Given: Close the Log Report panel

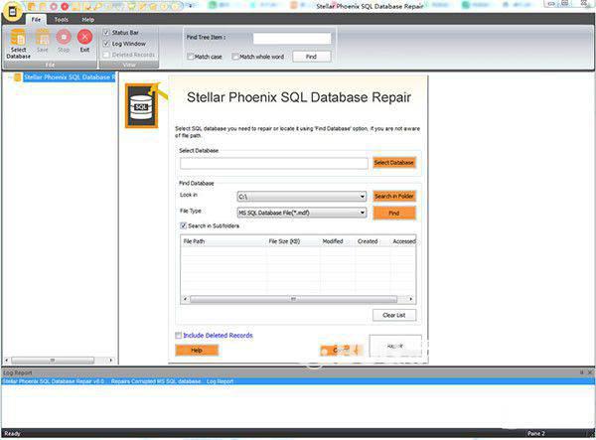Looking at the screenshot, I should click(x=590, y=372).
